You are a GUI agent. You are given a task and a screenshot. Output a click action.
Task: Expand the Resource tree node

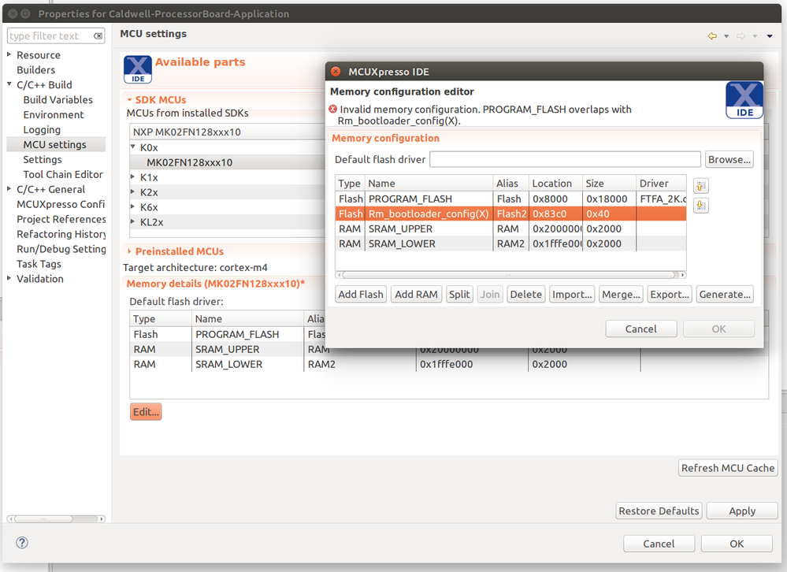pyautogui.click(x=9, y=54)
